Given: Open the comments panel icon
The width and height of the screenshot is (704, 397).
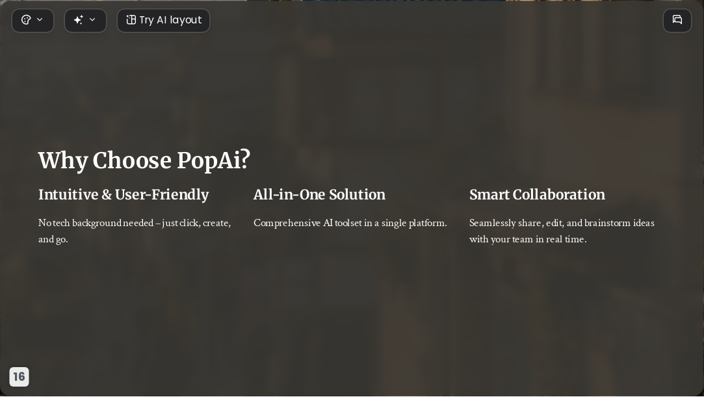Looking at the screenshot, I should pos(677,20).
